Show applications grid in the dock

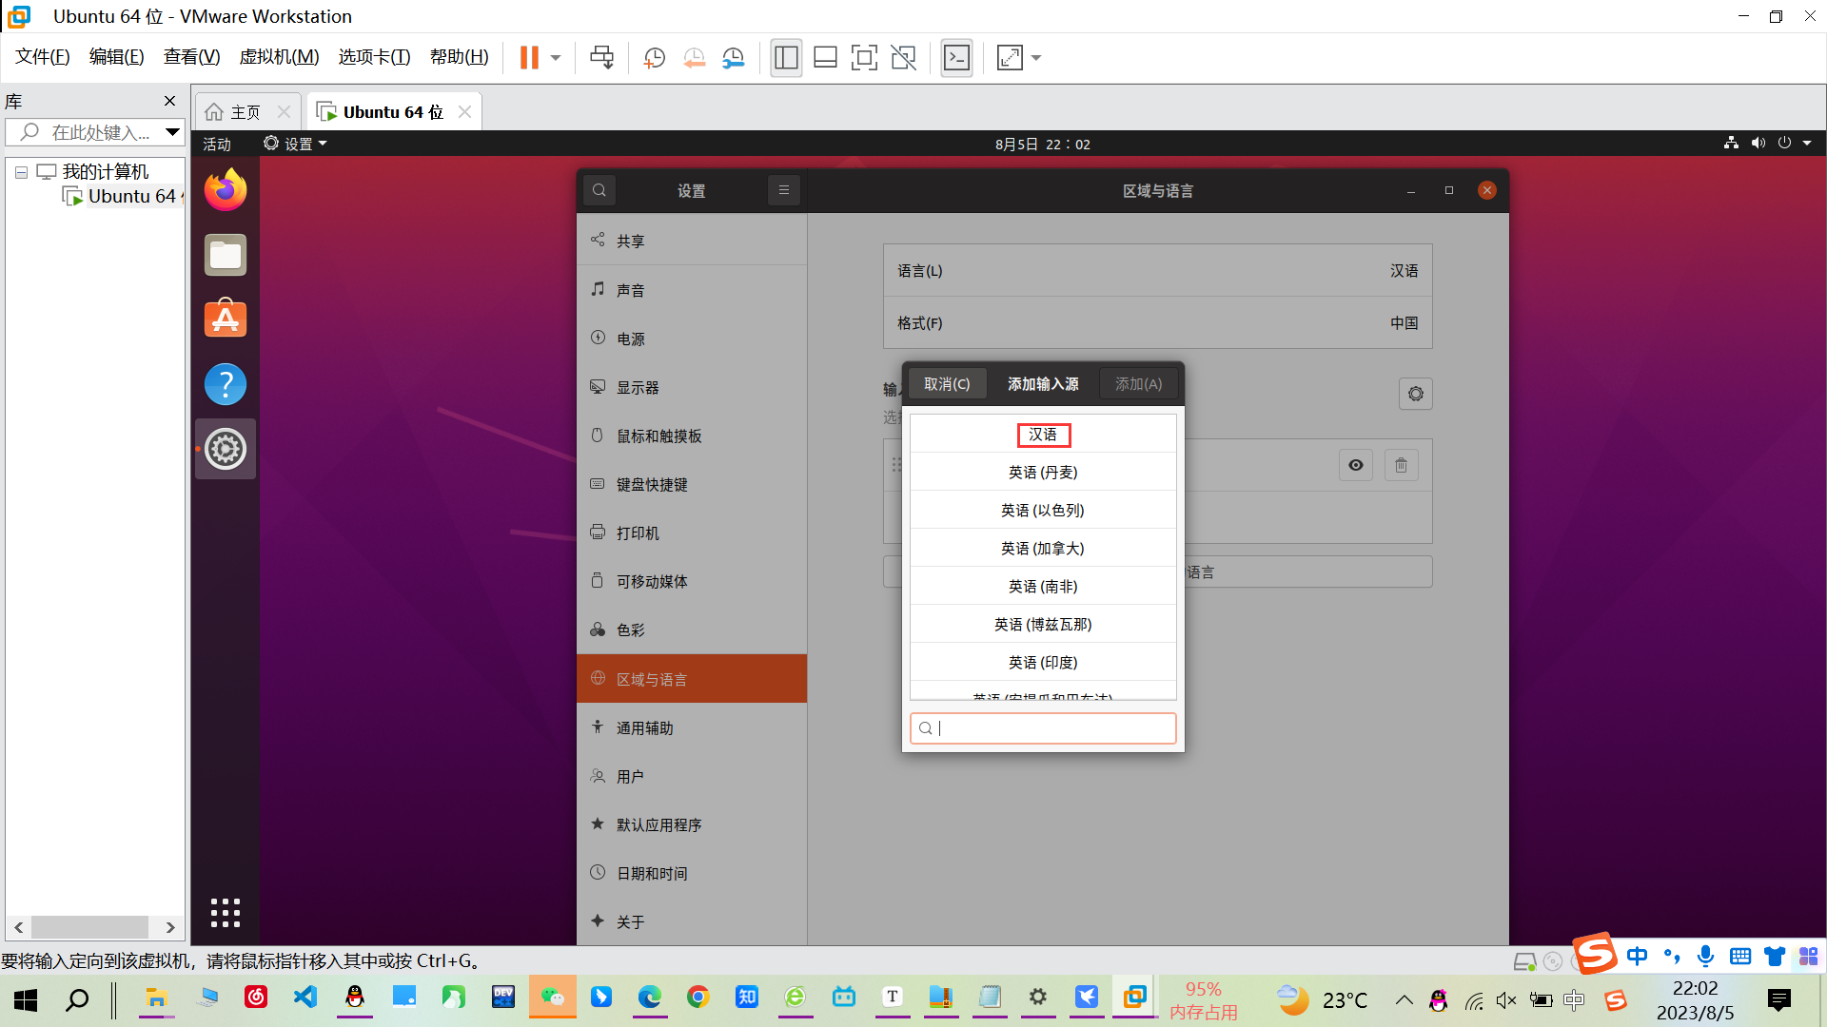(x=226, y=913)
